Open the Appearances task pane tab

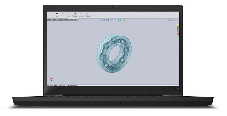click(178, 34)
